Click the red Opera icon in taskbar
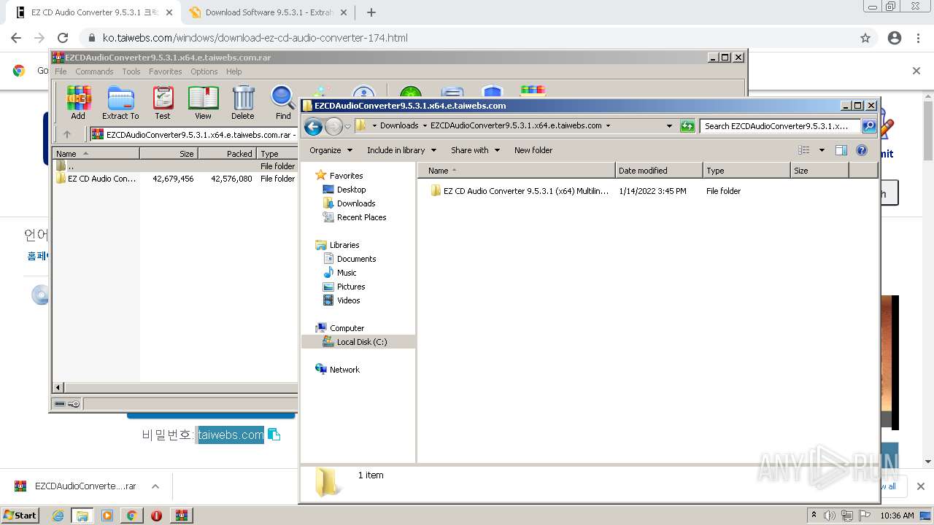 pos(156,516)
